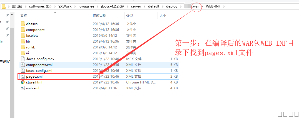Sort by 大小 column header

click(x=163, y=16)
